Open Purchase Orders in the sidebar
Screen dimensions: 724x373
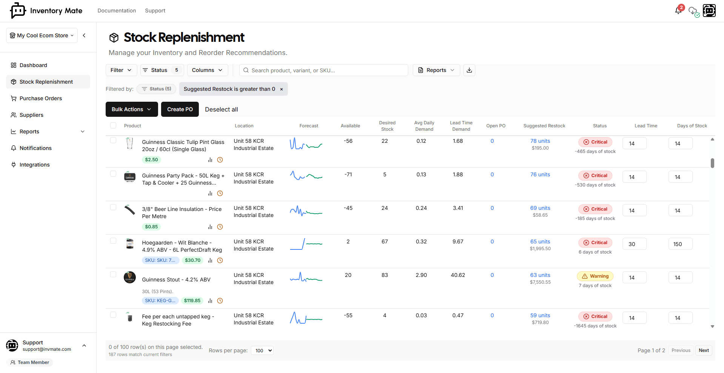(x=48, y=98)
